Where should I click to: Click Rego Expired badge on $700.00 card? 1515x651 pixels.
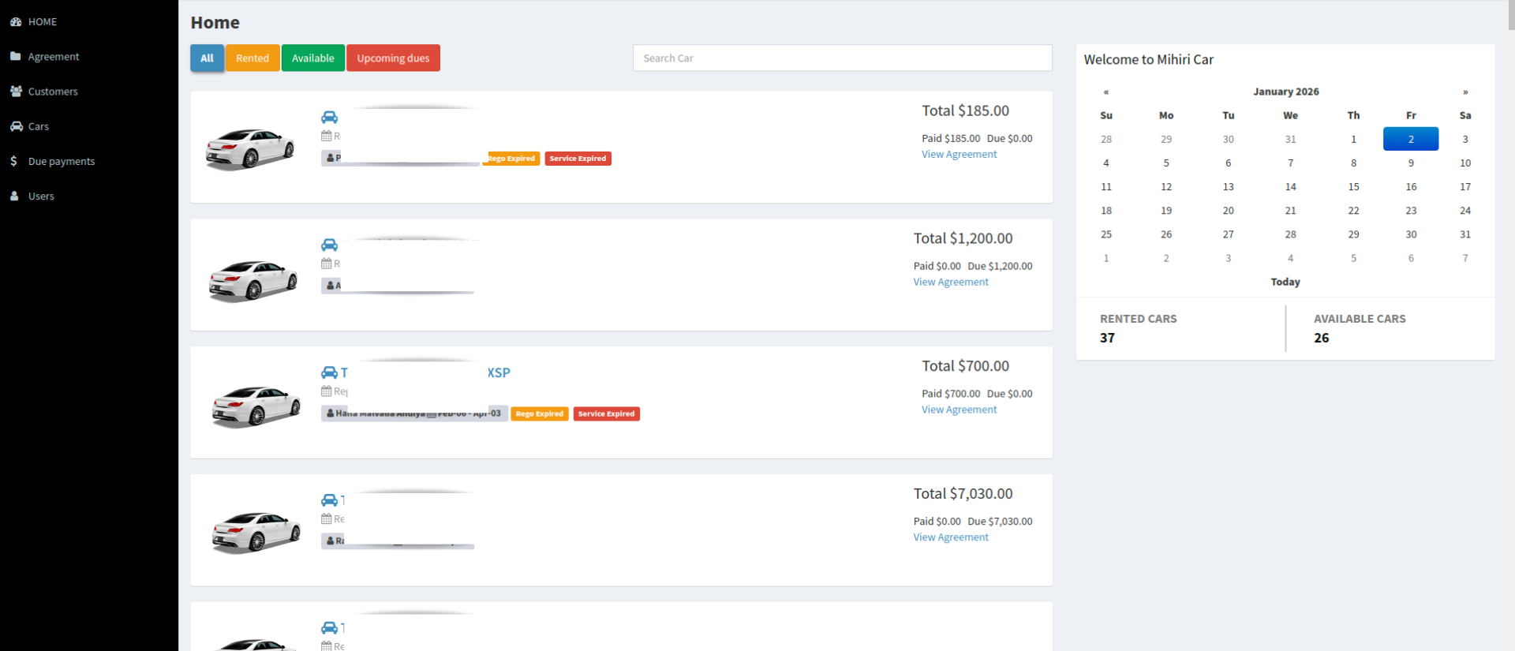coord(540,413)
